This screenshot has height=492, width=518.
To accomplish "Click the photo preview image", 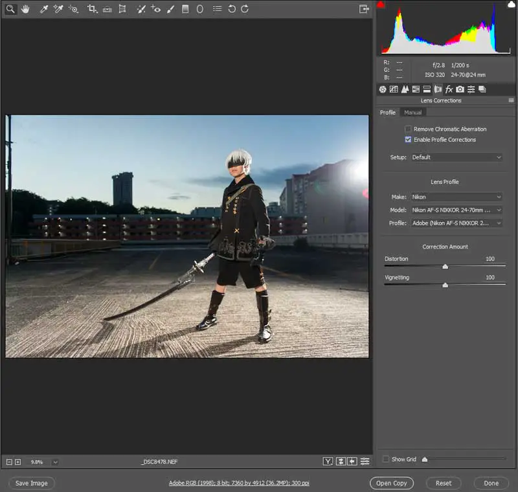I will (x=187, y=236).
